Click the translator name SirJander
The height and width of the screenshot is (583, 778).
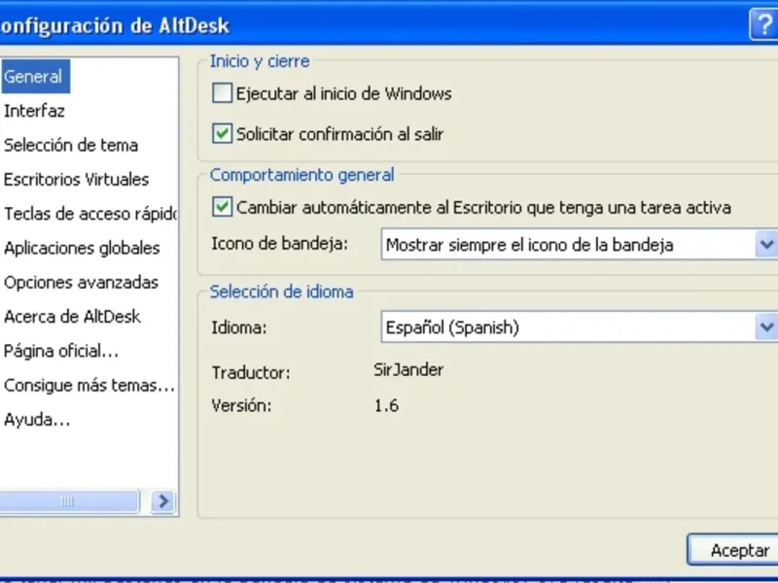coord(408,370)
